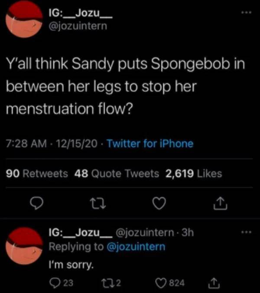260x293 pixels.
Task: View the 2,619 Likes list
Action: pyautogui.click(x=193, y=174)
